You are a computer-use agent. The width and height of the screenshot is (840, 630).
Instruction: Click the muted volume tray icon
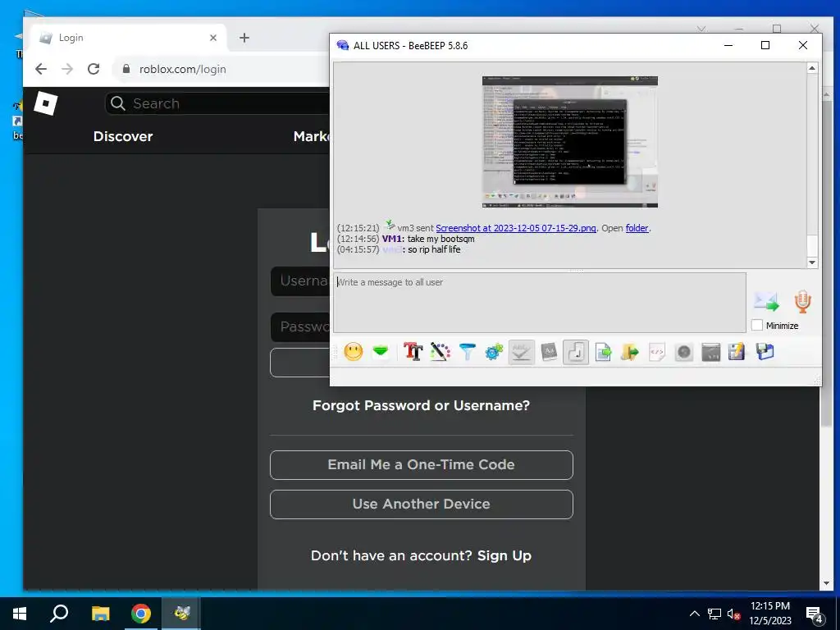pos(734,614)
